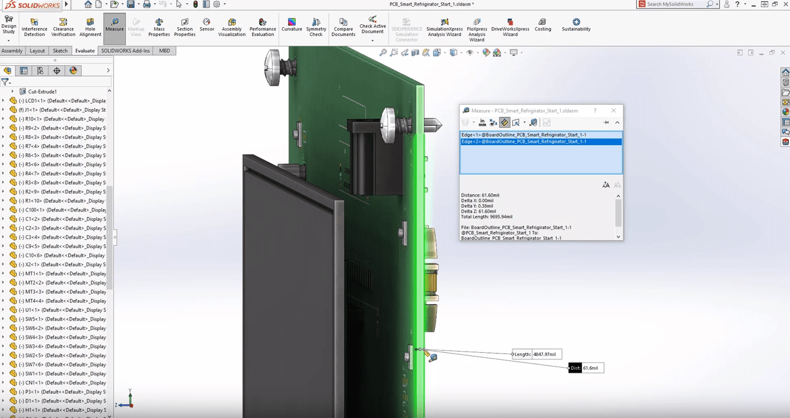
Task: Switch to the Assembly ribbon tab
Action: click(x=12, y=51)
